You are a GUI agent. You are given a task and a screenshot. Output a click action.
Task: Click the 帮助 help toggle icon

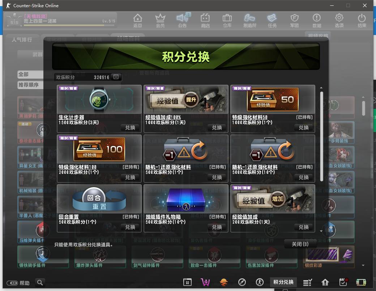coord(12,283)
